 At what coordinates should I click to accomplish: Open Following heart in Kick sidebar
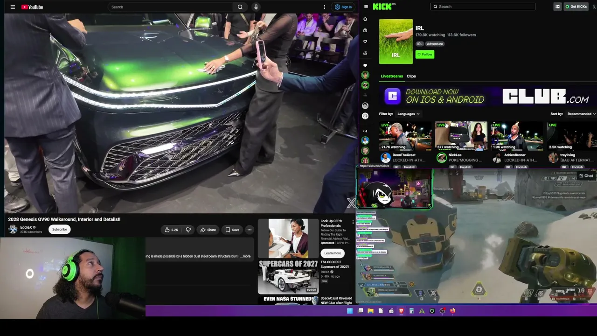point(365,42)
